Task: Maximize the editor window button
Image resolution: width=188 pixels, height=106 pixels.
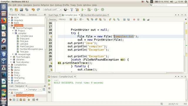Action: tap(185, 15)
